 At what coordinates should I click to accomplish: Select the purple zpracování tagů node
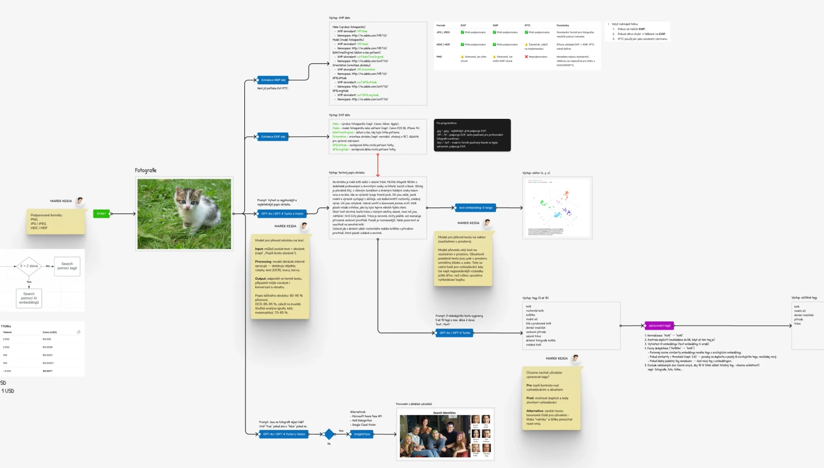tap(659, 325)
